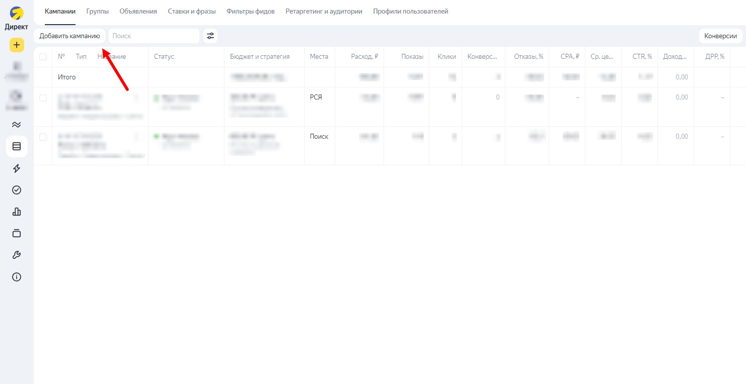This screenshot has width=746, height=384.
Task: Click the stacked library sidebar icon
Action: point(17,233)
